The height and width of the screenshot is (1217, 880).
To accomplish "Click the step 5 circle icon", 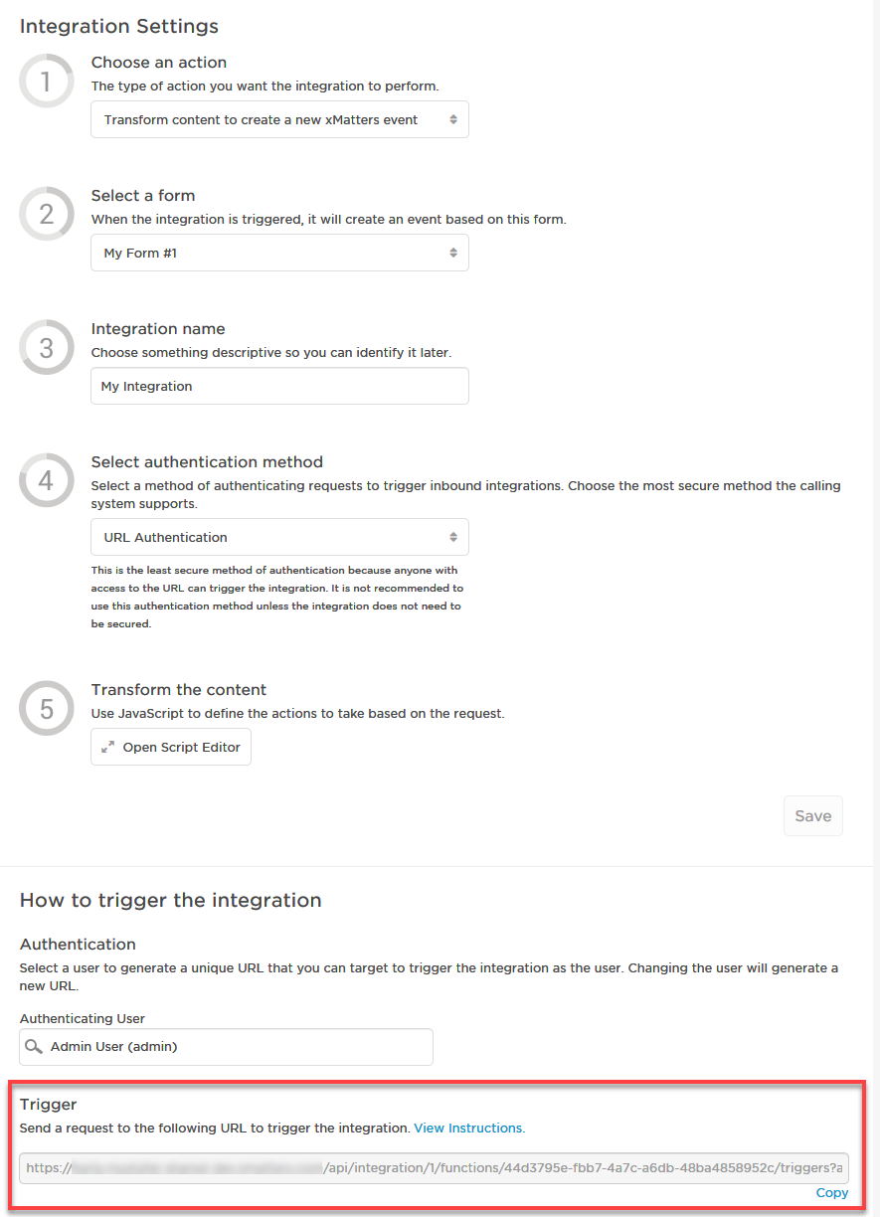I will click(47, 708).
